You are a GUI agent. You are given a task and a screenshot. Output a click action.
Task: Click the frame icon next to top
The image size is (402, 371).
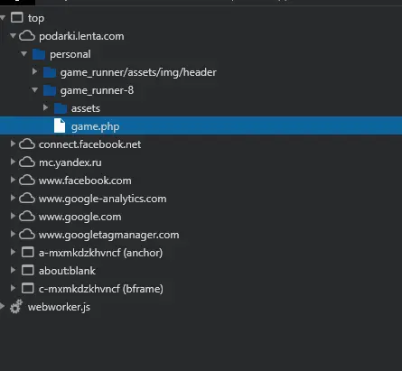pos(16,17)
